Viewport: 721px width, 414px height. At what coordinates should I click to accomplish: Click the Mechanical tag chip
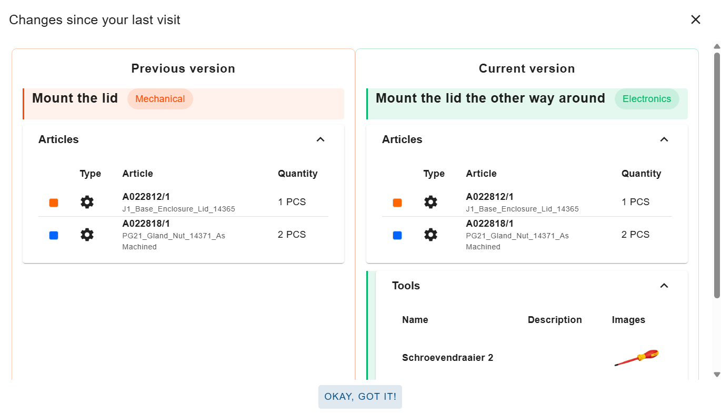pos(160,99)
